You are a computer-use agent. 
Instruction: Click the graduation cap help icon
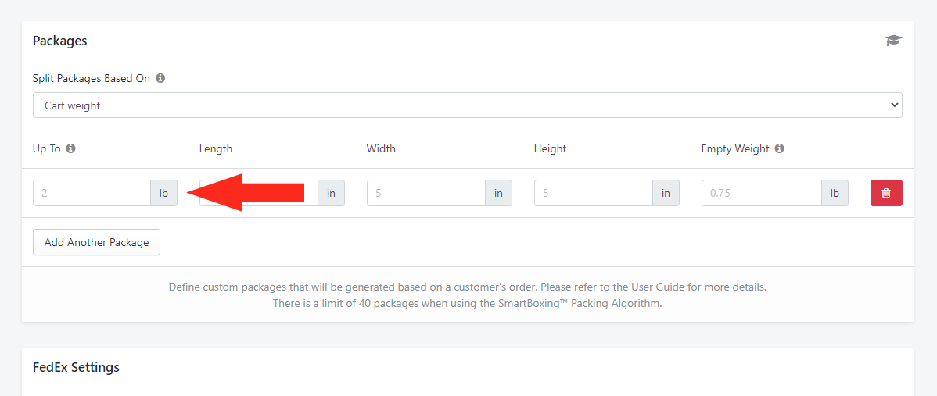pyautogui.click(x=893, y=41)
